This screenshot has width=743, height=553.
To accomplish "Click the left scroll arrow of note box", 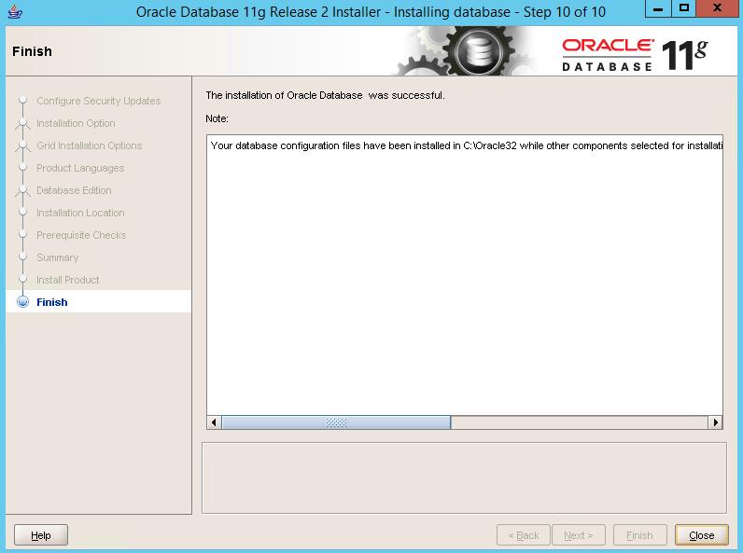I will pyautogui.click(x=214, y=422).
